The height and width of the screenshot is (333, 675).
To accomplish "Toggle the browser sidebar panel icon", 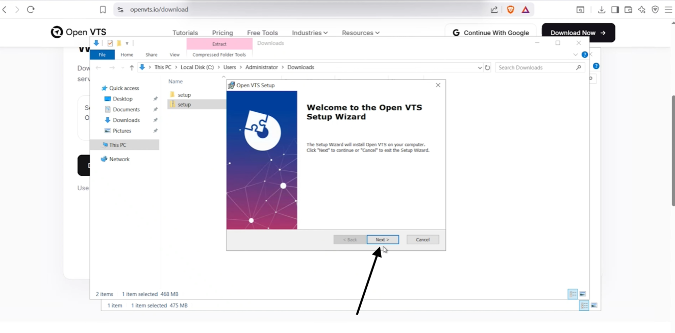I will [x=615, y=10].
